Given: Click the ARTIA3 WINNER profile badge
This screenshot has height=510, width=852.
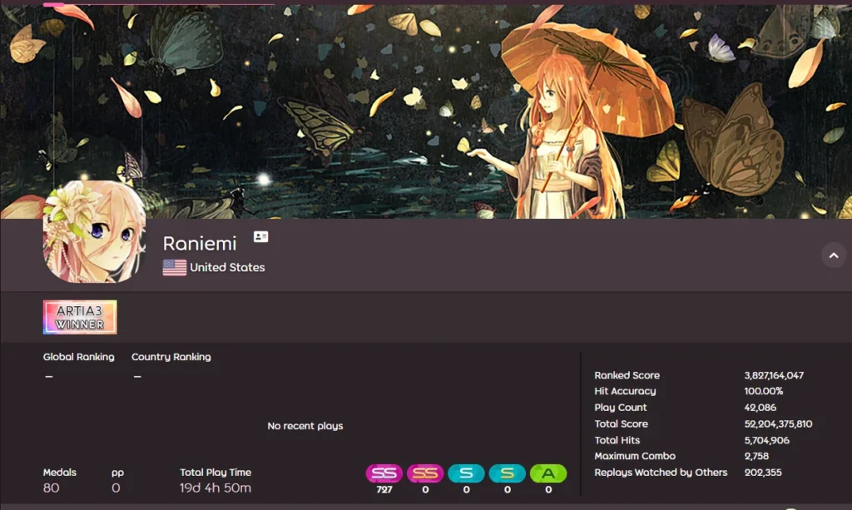Looking at the screenshot, I should pos(80,317).
